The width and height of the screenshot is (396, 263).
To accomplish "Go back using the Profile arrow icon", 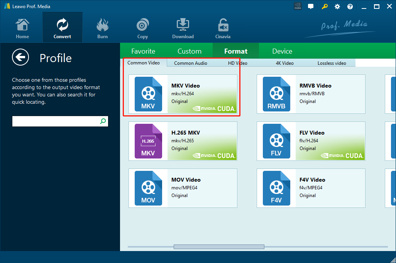I will (x=20, y=58).
